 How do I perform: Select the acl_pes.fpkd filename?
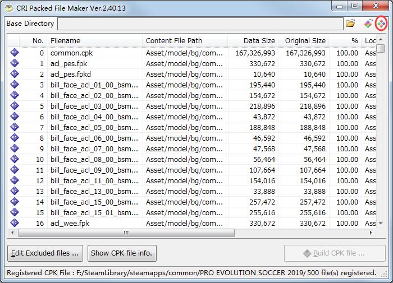click(x=71, y=75)
